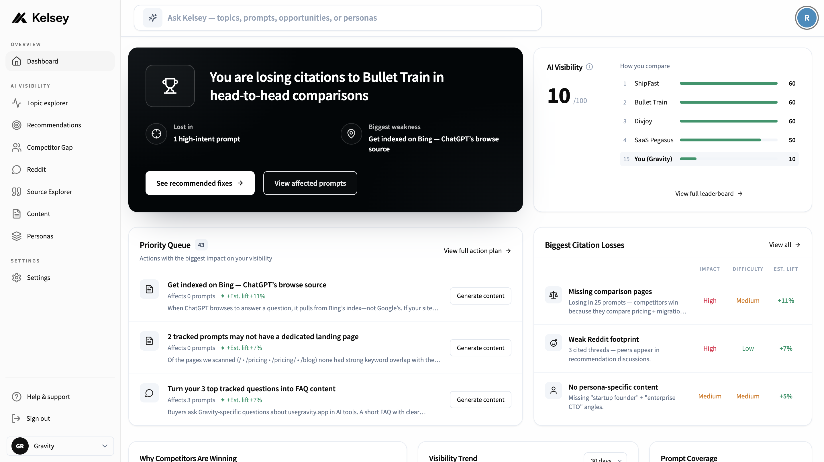Click the map pin icon beside Biggest weakness
824x462 pixels.
(x=351, y=134)
